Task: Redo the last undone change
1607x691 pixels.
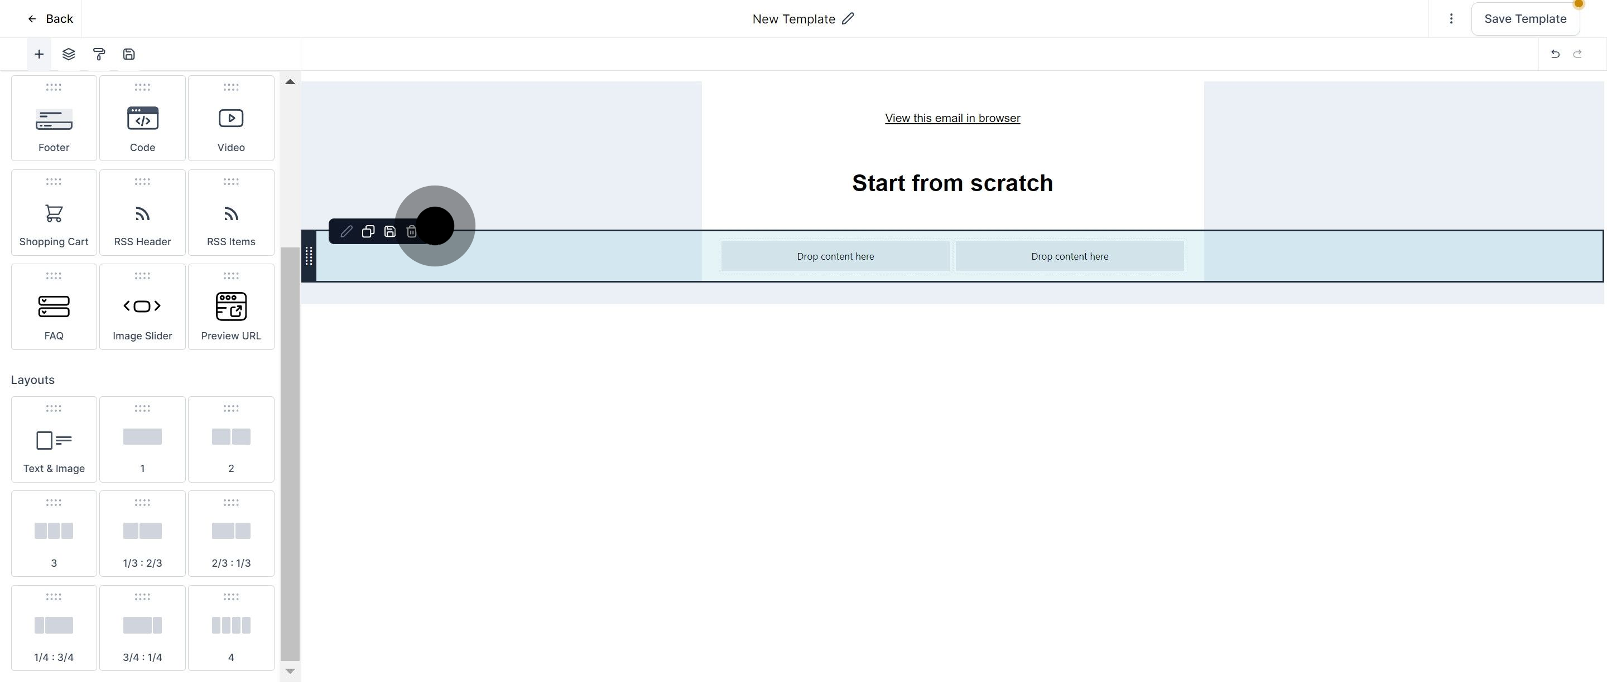Action: point(1579,54)
